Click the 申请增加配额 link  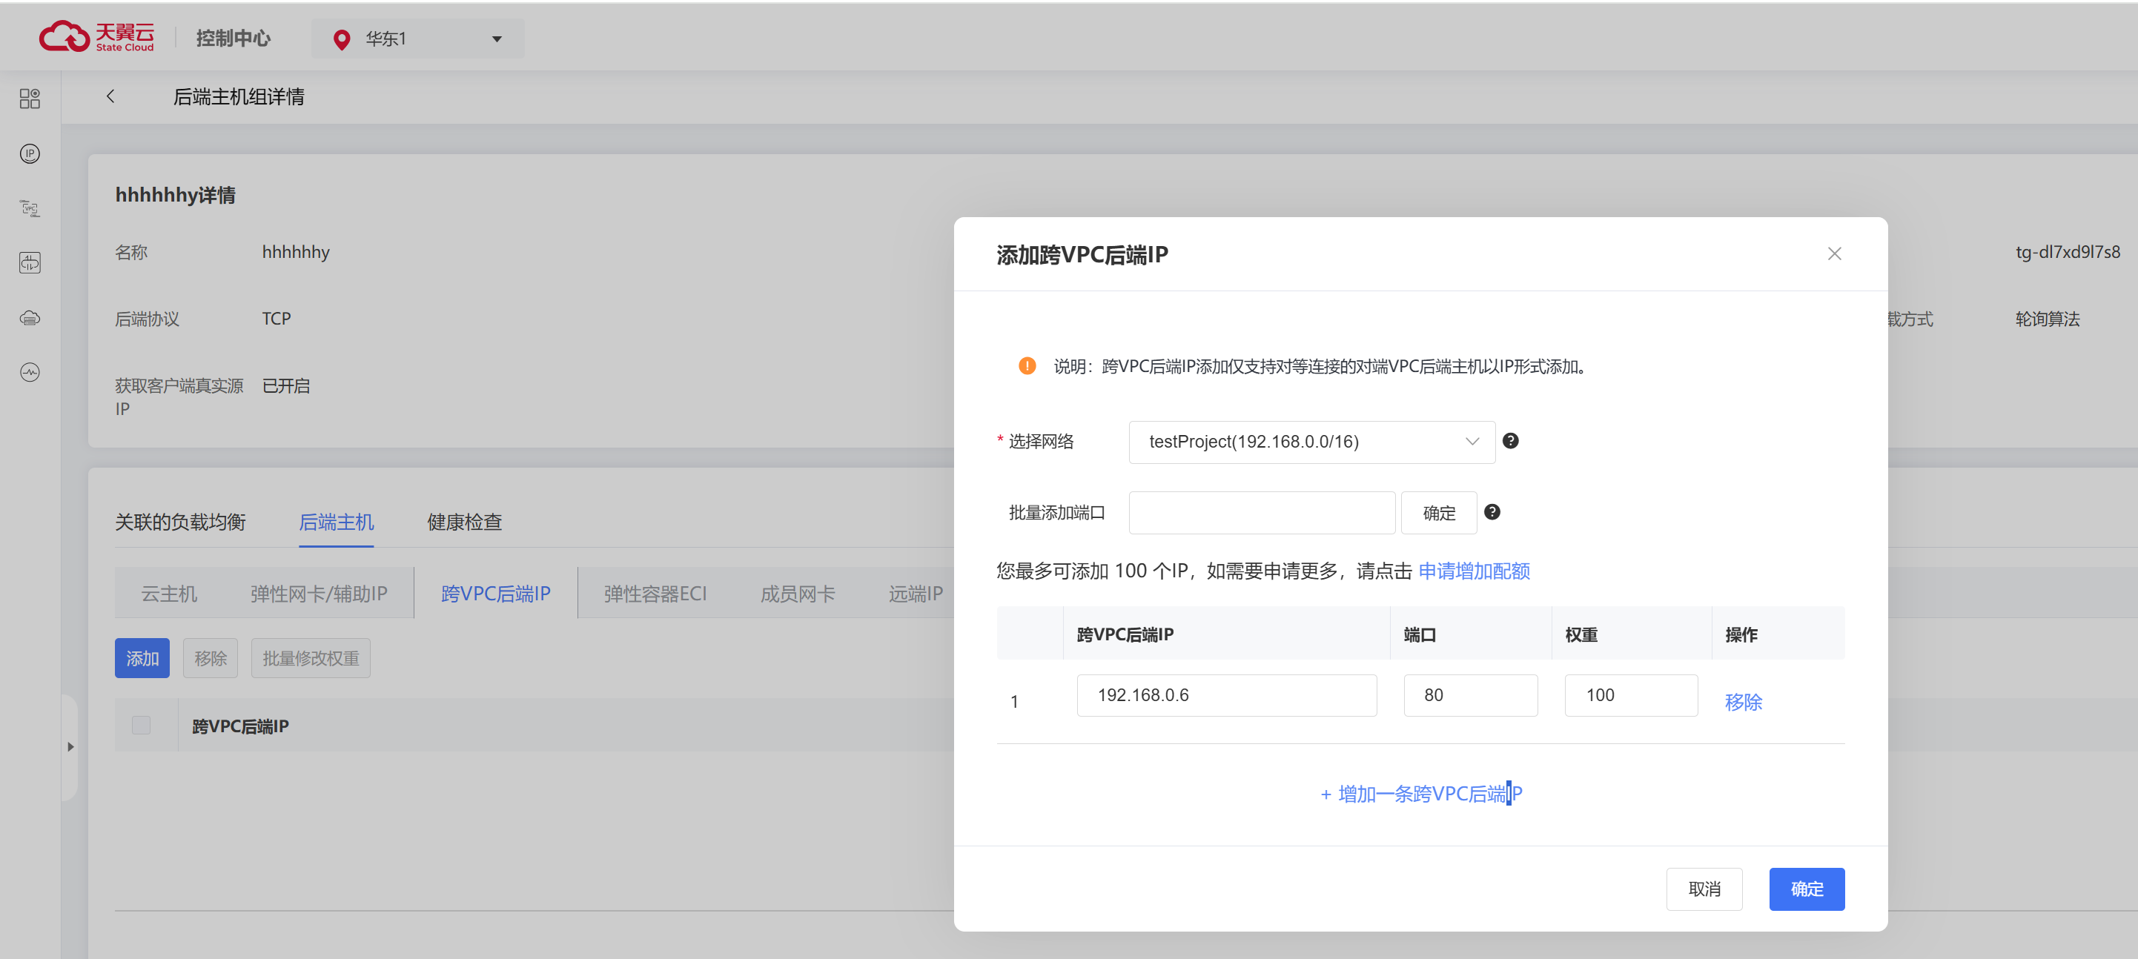click(1473, 571)
